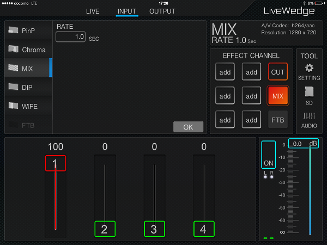Select input channel 1 red fader
Image resolution: width=327 pixels, height=245 pixels.
click(x=56, y=163)
